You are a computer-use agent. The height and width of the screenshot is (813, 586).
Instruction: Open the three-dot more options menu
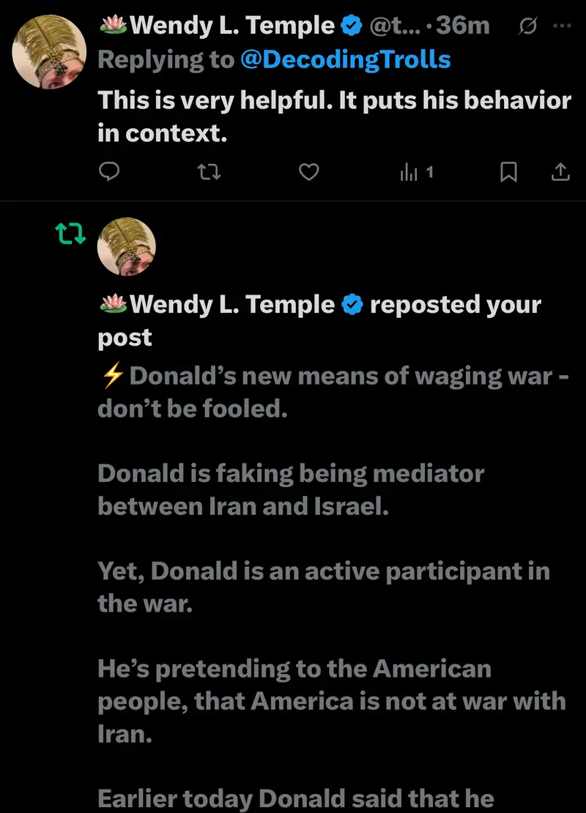pyautogui.click(x=560, y=26)
